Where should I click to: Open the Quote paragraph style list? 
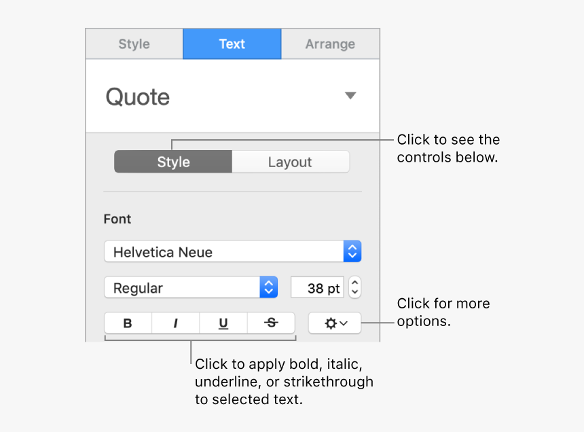pos(231,96)
